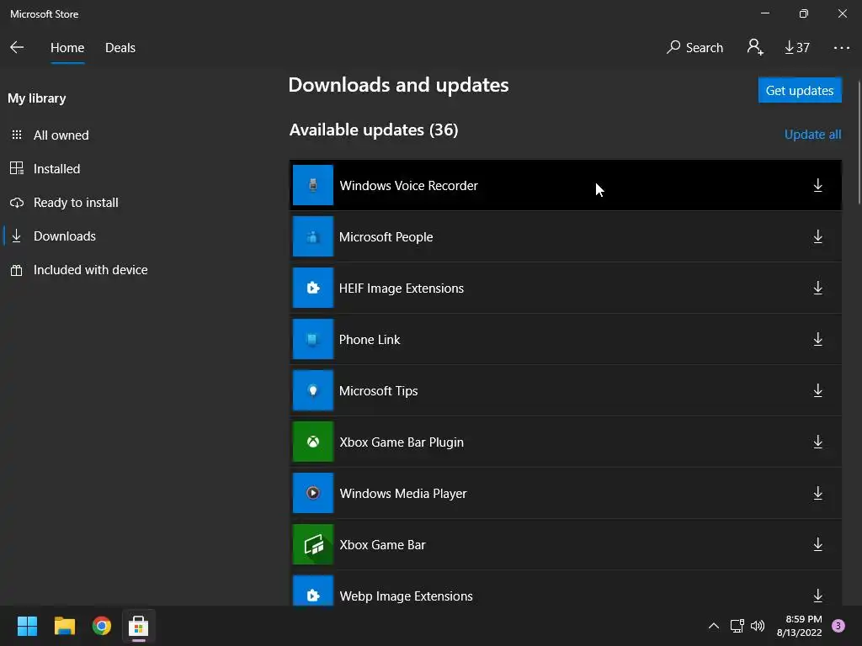The image size is (862, 646).
Task: Click the network tray icon
Action: point(737,626)
